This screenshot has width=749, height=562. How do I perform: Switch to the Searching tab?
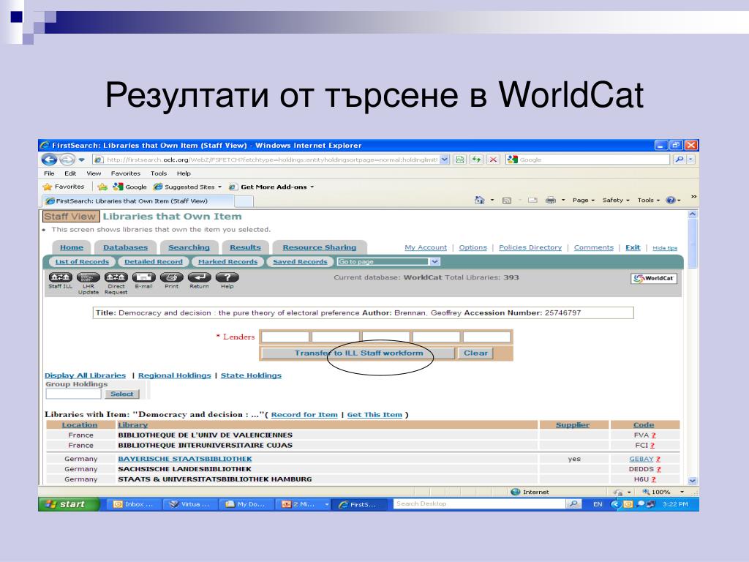(189, 247)
